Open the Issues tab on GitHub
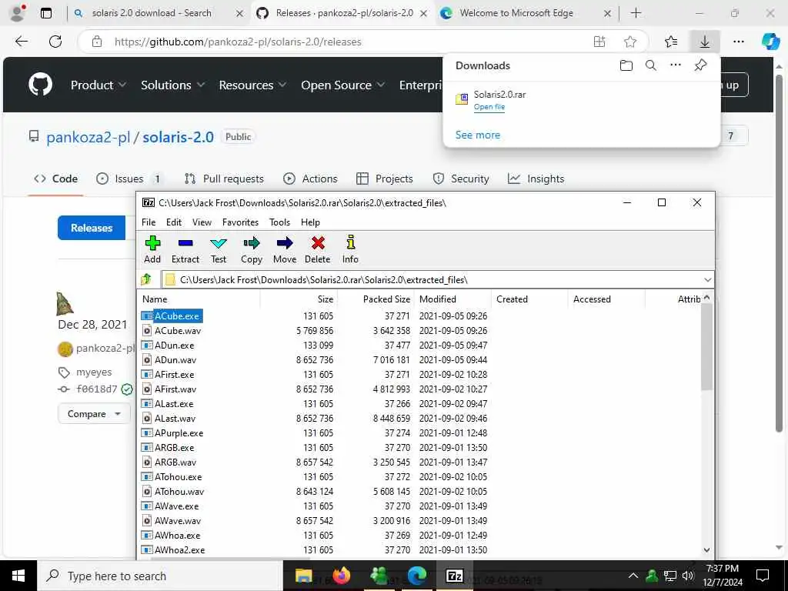 click(x=129, y=179)
